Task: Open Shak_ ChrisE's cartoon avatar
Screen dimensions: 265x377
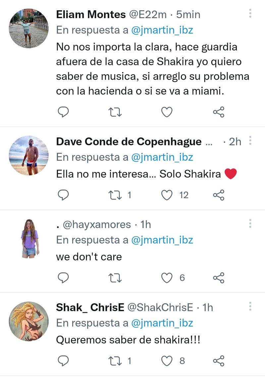Action: (28, 321)
